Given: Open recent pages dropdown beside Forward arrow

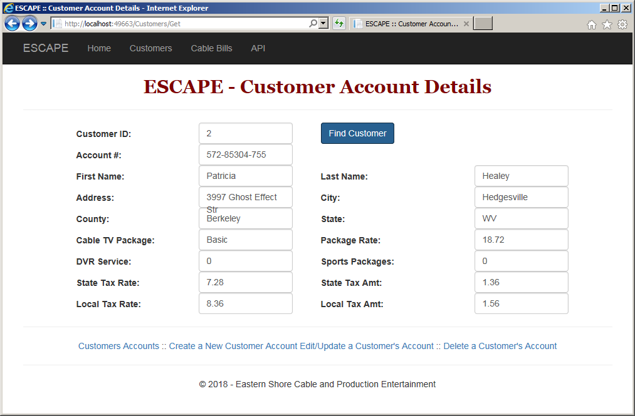Looking at the screenshot, I should pyautogui.click(x=43, y=24).
